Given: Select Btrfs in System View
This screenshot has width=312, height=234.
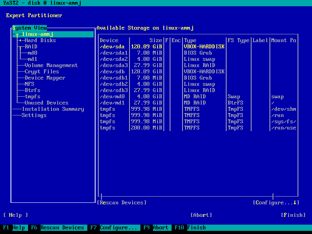Looking at the screenshot, I should (x=32, y=90).
